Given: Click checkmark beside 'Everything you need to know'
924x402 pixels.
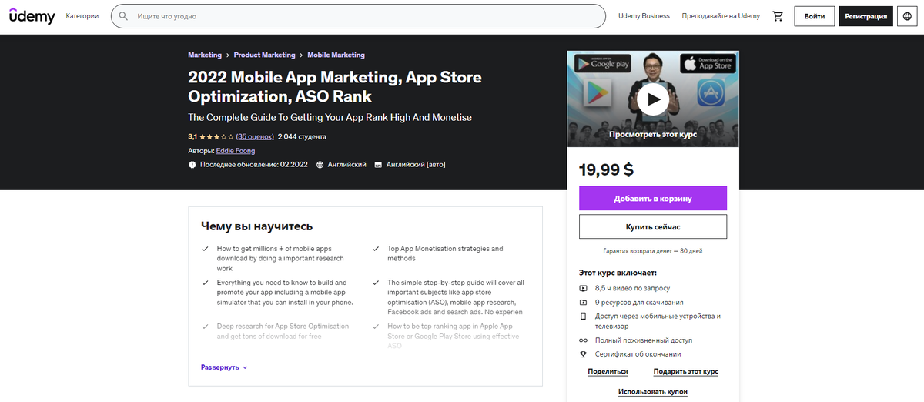Looking at the screenshot, I should (205, 283).
